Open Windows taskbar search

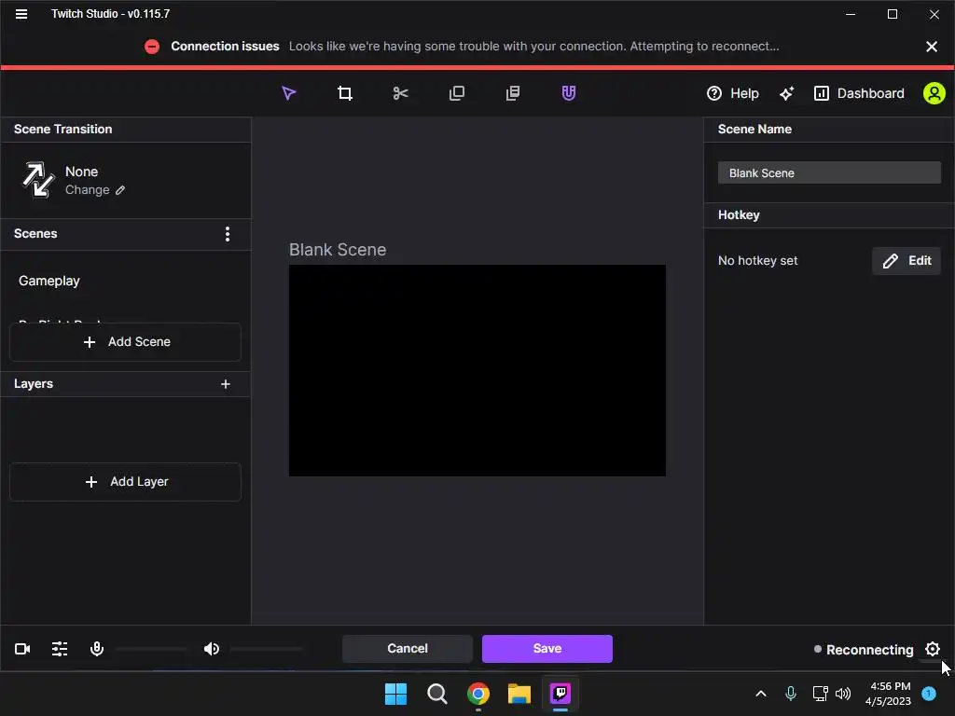437,694
